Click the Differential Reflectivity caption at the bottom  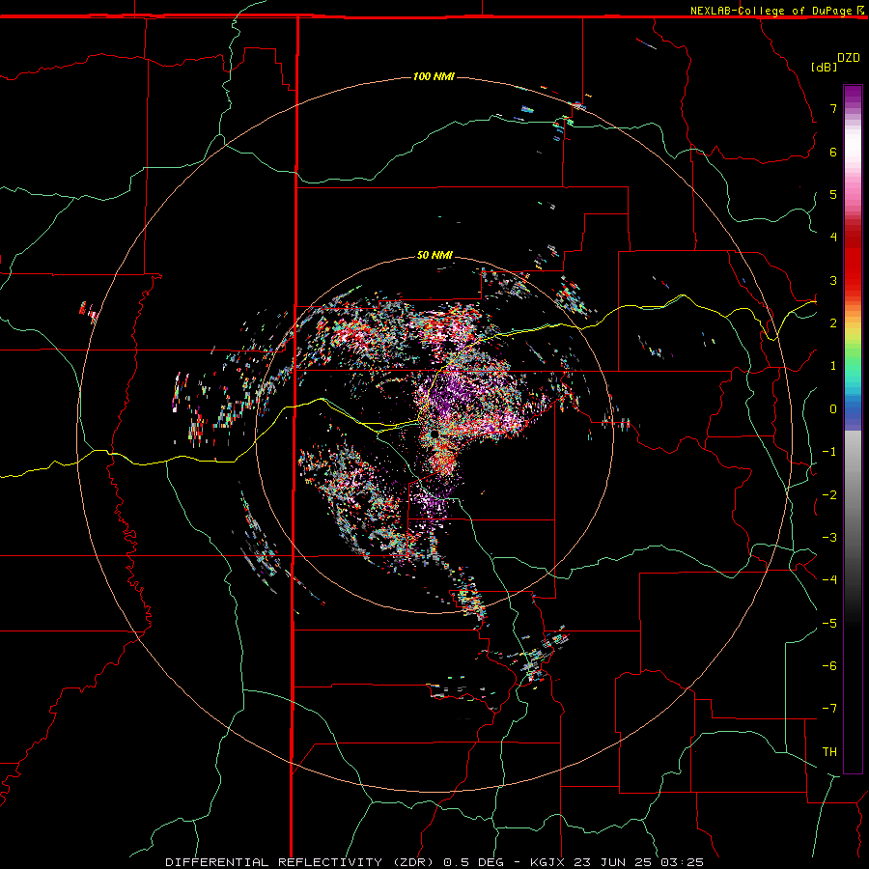pyautogui.click(x=434, y=862)
